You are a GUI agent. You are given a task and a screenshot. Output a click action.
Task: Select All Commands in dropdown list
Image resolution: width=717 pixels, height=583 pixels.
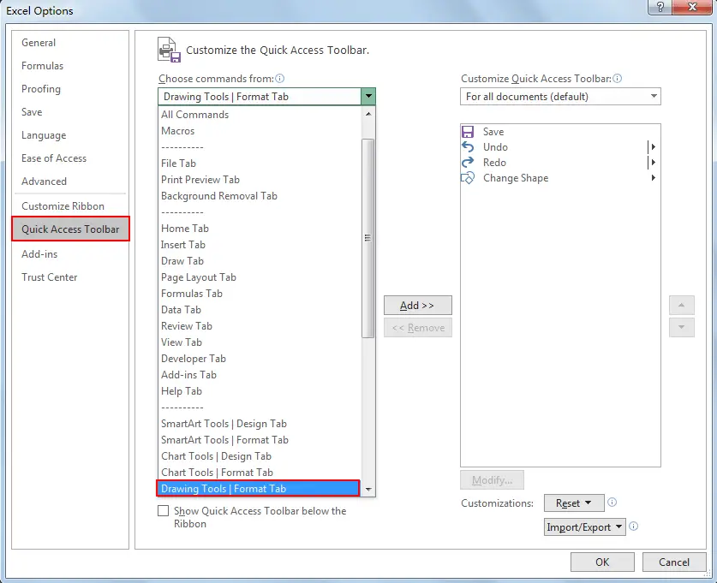pos(260,115)
